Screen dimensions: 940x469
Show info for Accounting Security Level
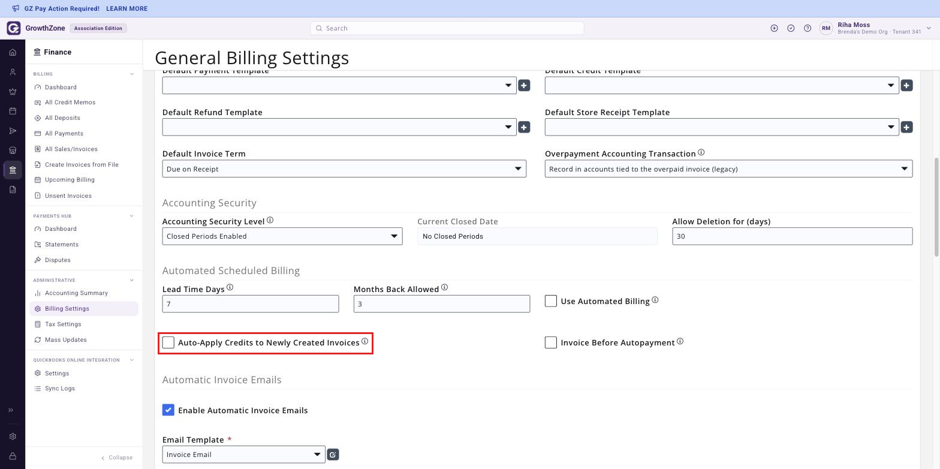pos(270,220)
